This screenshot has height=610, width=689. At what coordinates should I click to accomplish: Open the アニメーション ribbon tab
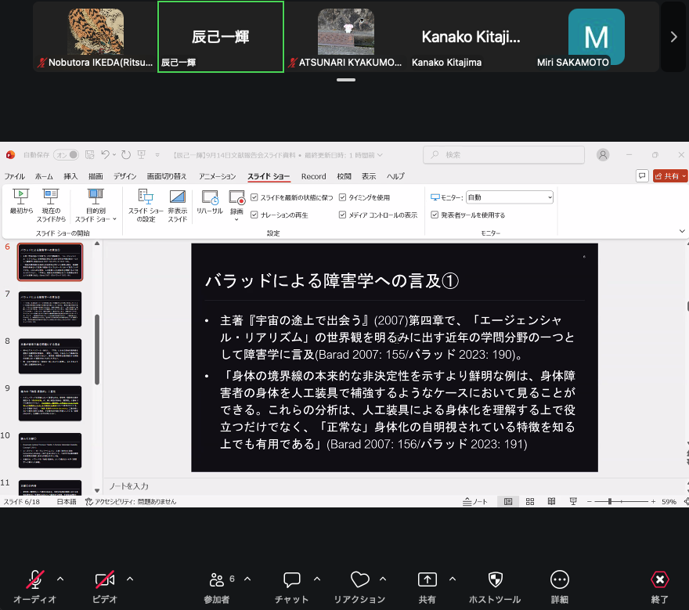(217, 176)
